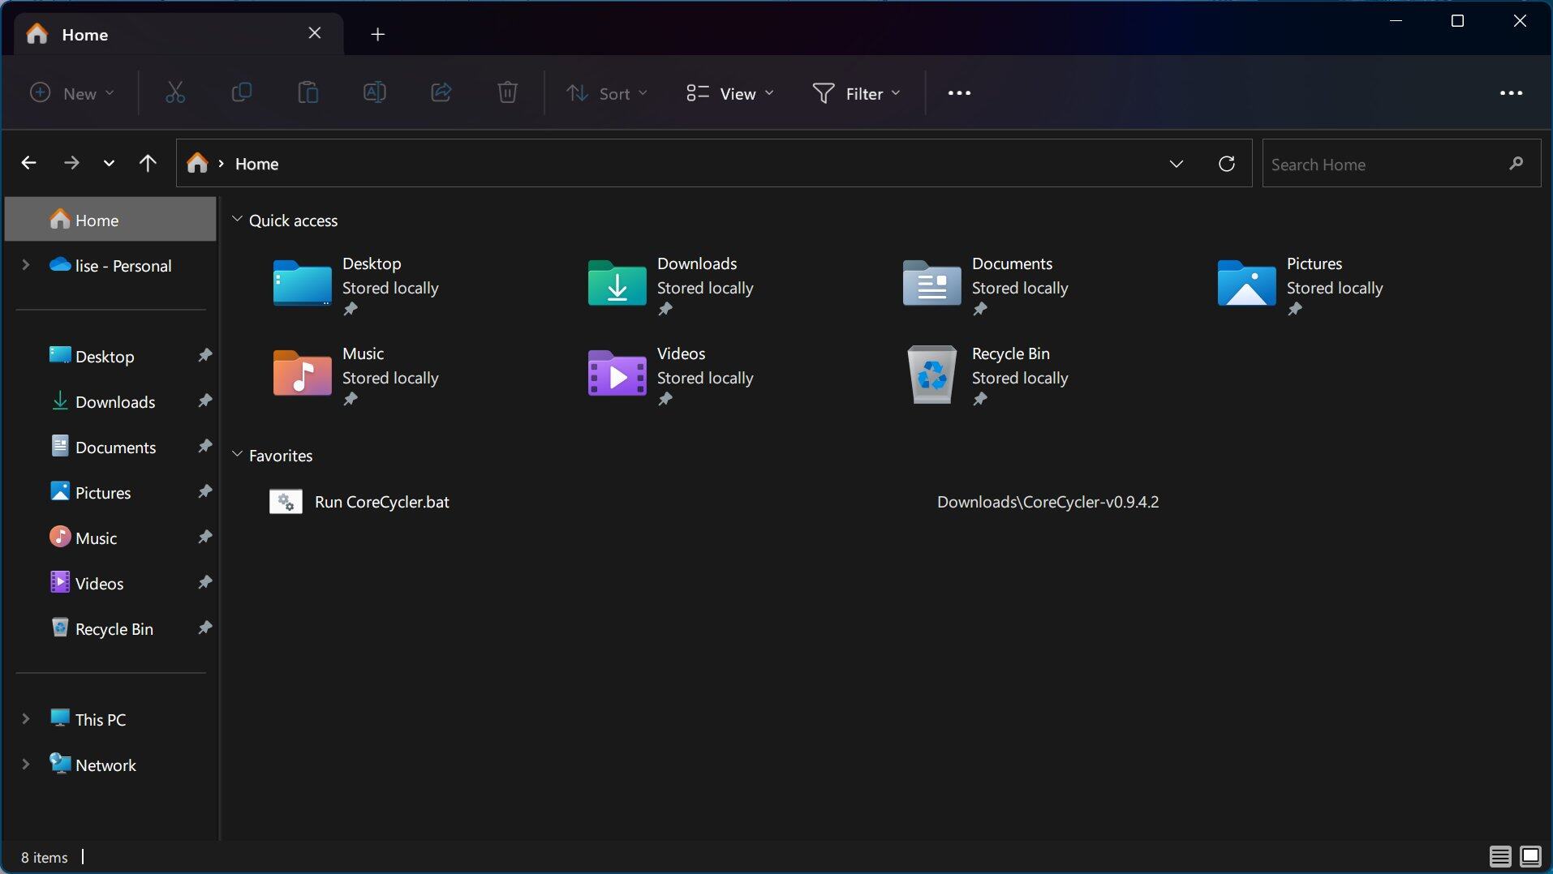The width and height of the screenshot is (1553, 874).
Task: Expand the Network tree node
Action: (25, 765)
